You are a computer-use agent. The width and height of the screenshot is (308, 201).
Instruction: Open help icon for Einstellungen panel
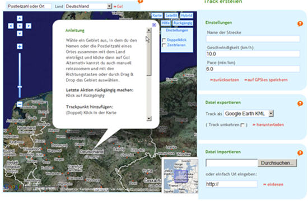(x=300, y=23)
